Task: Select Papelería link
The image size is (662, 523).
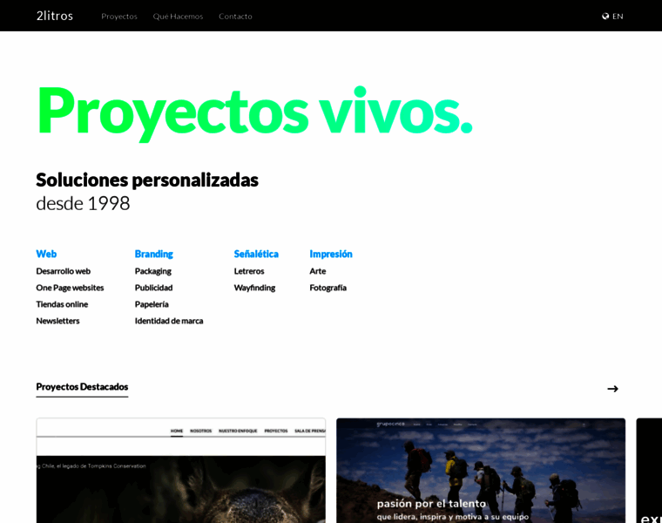Action: point(152,304)
